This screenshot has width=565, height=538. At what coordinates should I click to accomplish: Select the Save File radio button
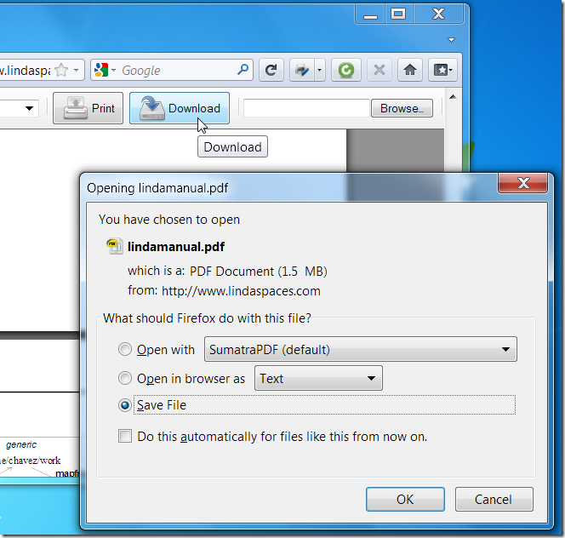pyautogui.click(x=125, y=405)
